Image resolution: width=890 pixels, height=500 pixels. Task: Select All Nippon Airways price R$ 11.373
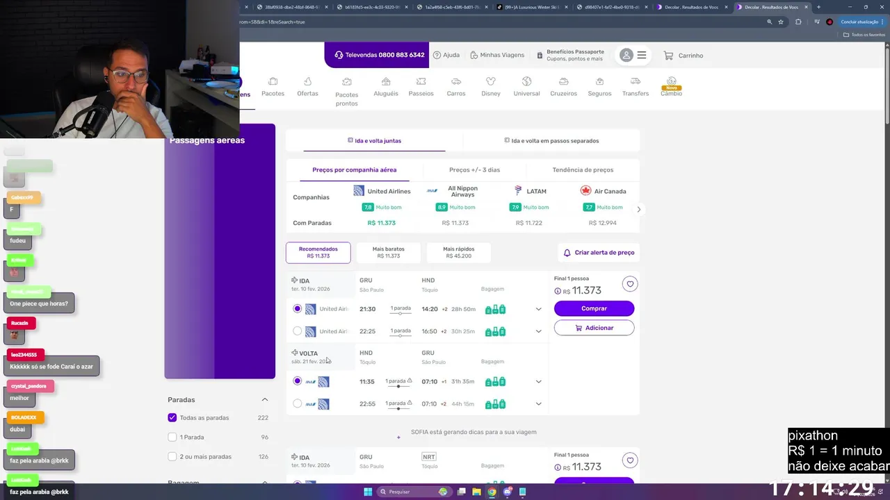(455, 223)
